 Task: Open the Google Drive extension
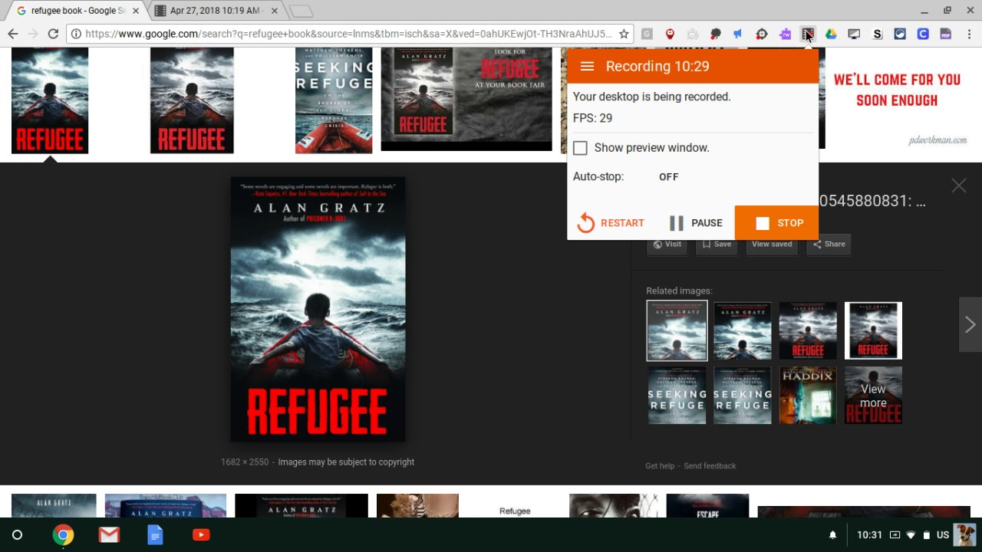pos(831,34)
